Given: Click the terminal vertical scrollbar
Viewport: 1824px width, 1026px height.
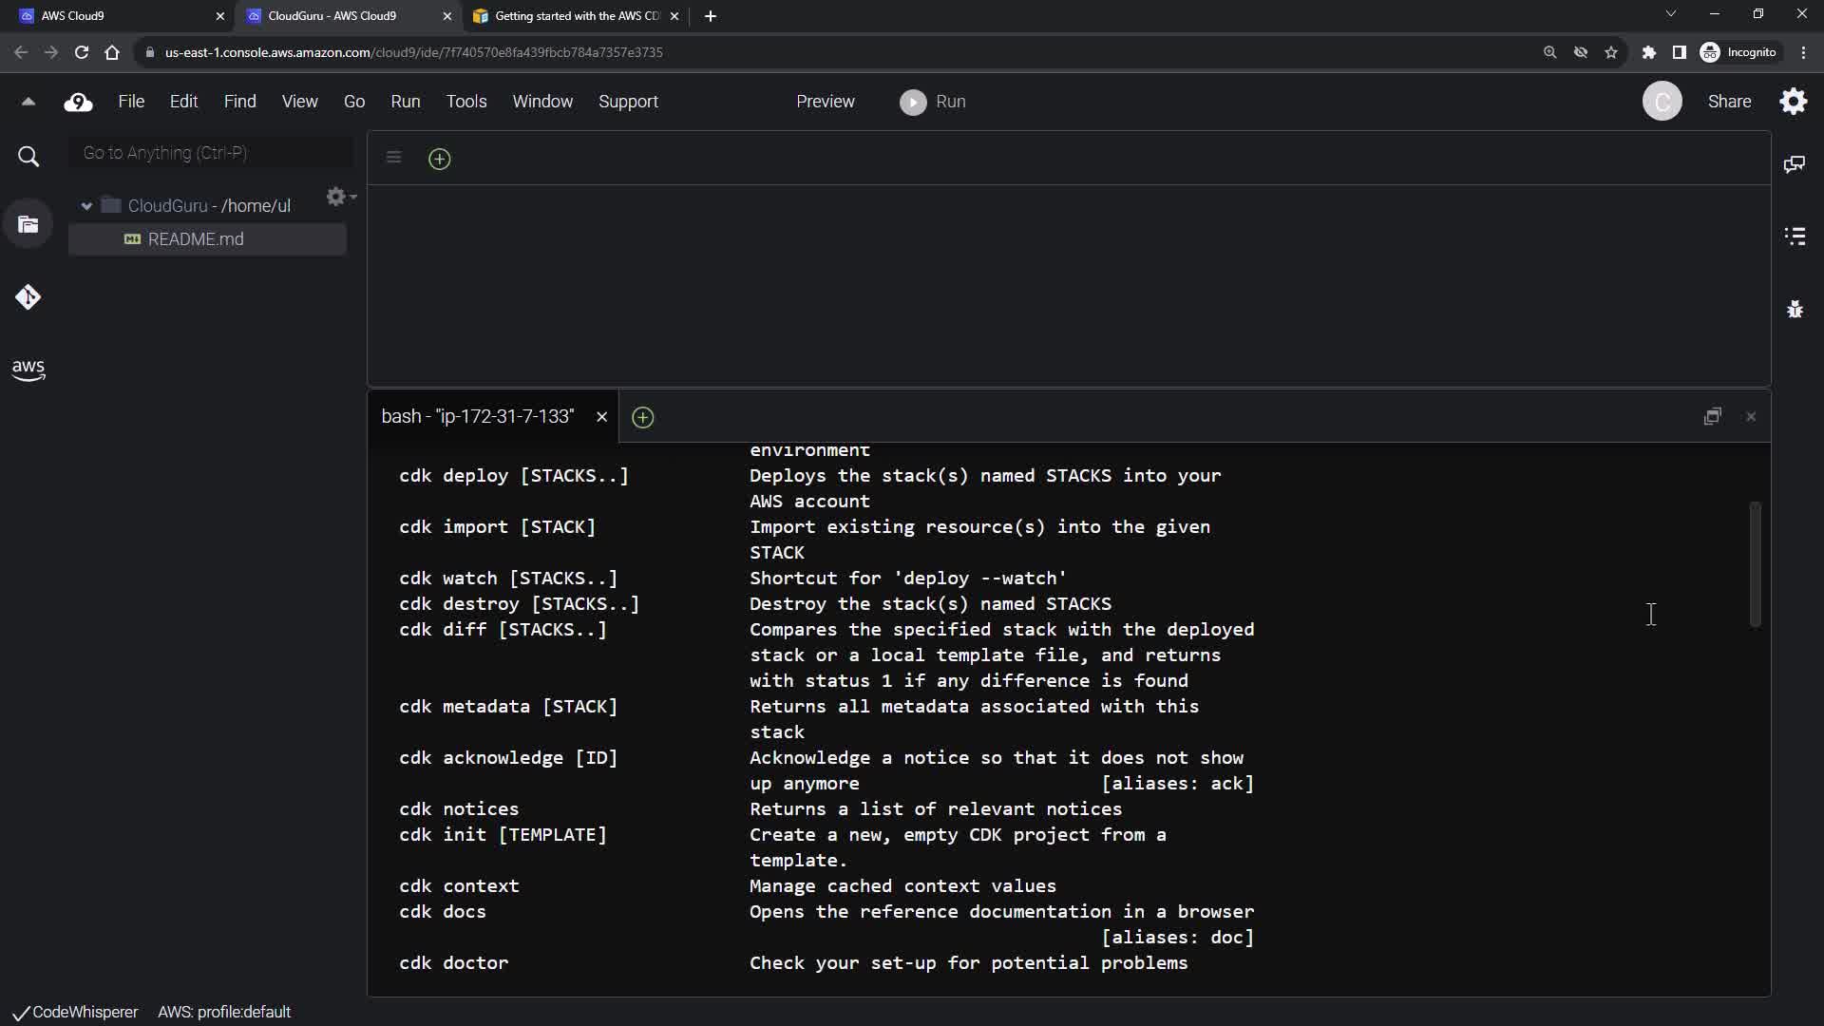Looking at the screenshot, I should (x=1755, y=564).
